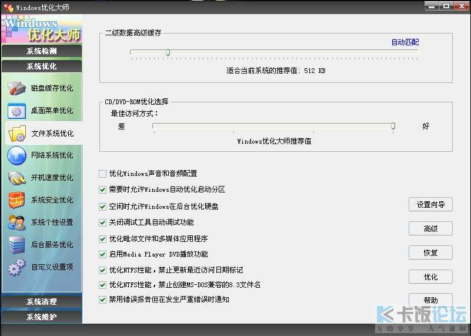
Task: Uncheck 禁止更新最近访问日期标记 NTFS option
Action: click(x=102, y=270)
